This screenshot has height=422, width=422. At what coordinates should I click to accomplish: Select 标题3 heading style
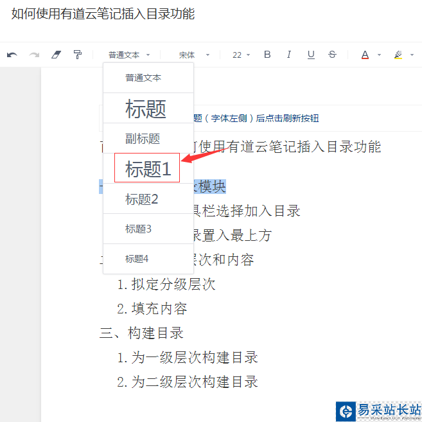(148, 229)
